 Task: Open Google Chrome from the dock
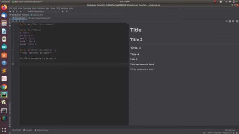tap(4, 87)
